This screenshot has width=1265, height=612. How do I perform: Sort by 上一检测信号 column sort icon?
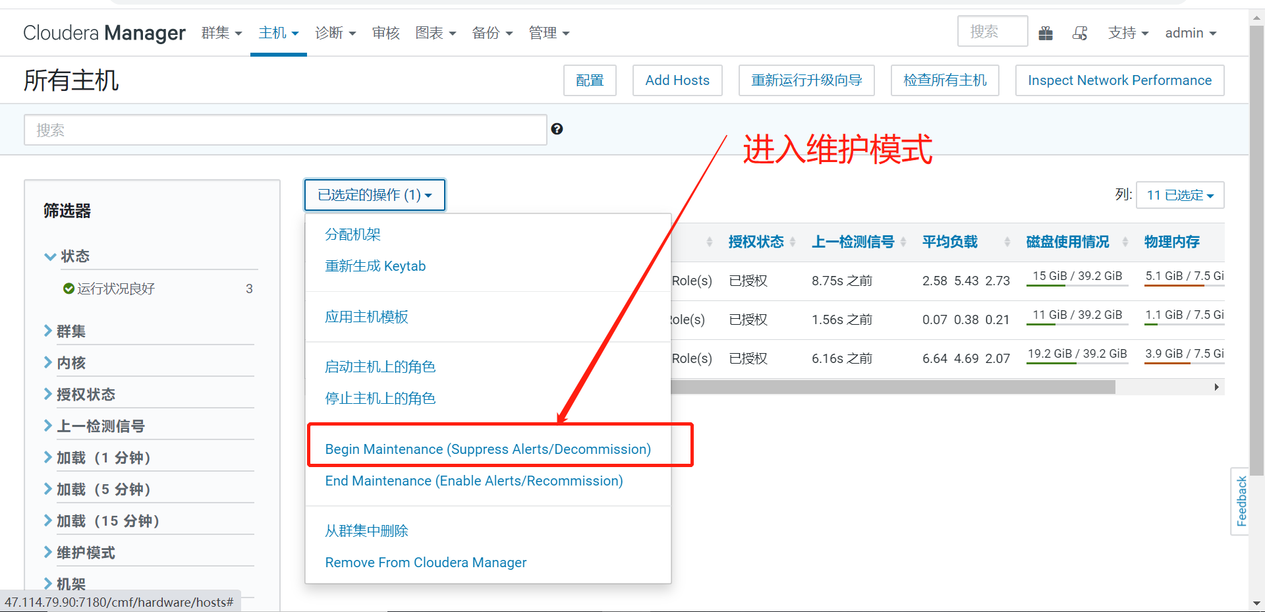[x=904, y=242]
